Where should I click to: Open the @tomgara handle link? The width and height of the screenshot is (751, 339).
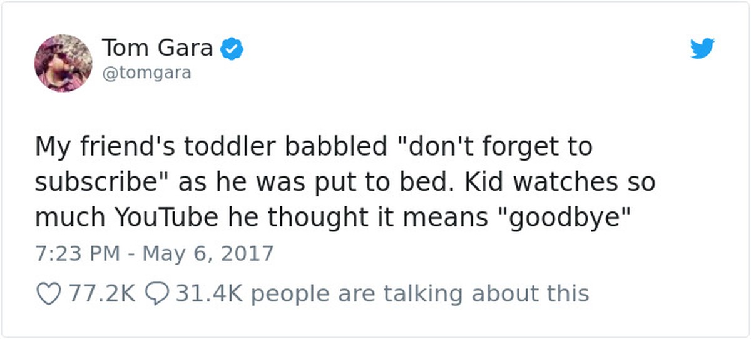[x=146, y=74]
